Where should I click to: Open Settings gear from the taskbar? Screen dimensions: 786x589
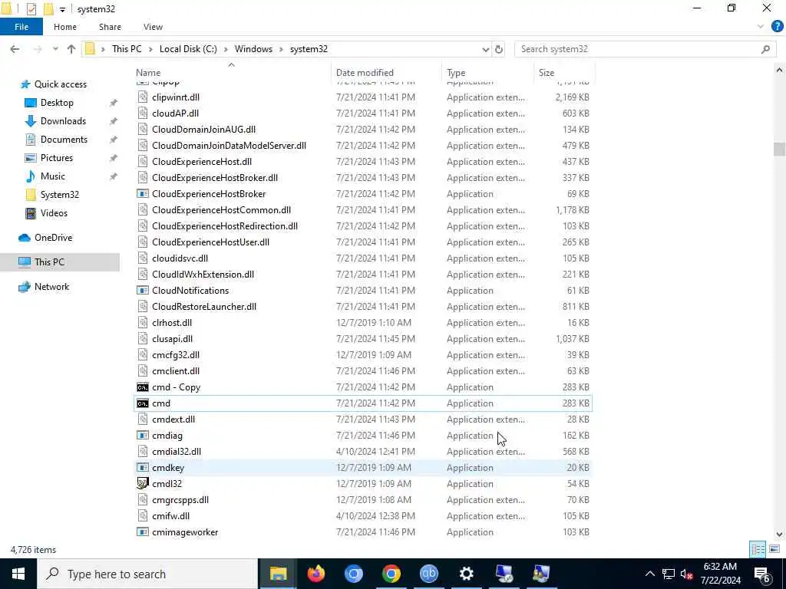[466, 574]
